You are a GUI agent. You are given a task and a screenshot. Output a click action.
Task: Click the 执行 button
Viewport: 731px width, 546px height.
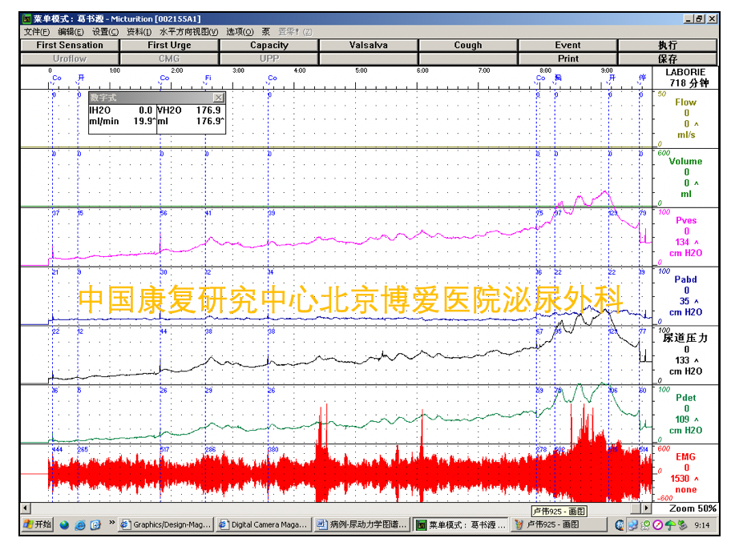tap(668, 45)
